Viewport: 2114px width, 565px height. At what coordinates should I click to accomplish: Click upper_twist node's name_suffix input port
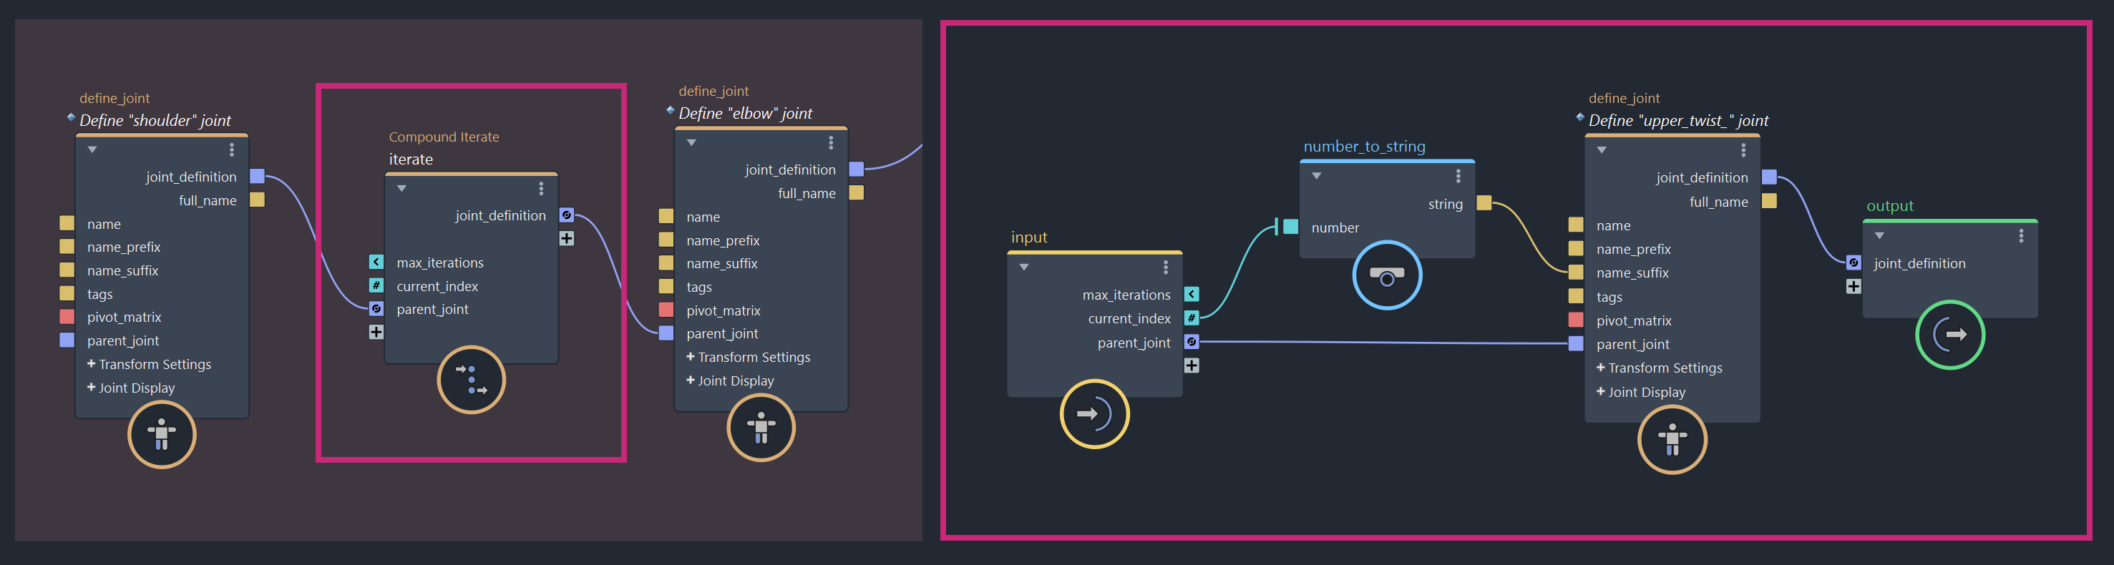coord(1576,272)
